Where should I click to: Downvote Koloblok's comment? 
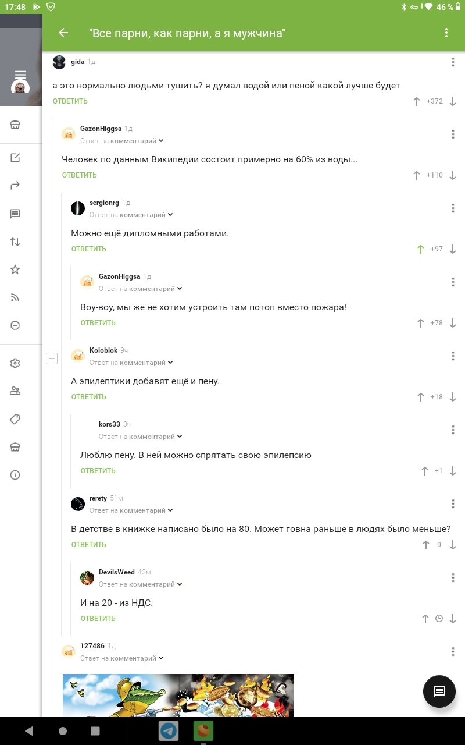coord(453,397)
